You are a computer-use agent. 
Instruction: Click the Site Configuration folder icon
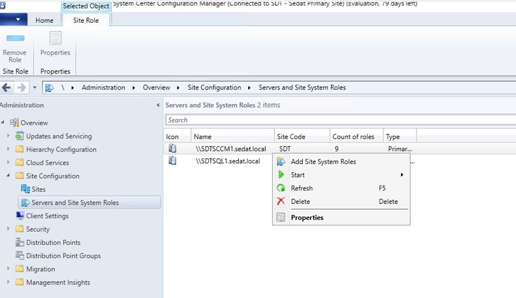coord(20,176)
